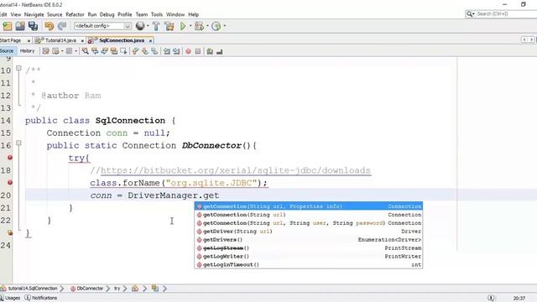537x302 pixels.
Task: Collapse the DbConnector method fold at line 16
Action: point(18,143)
